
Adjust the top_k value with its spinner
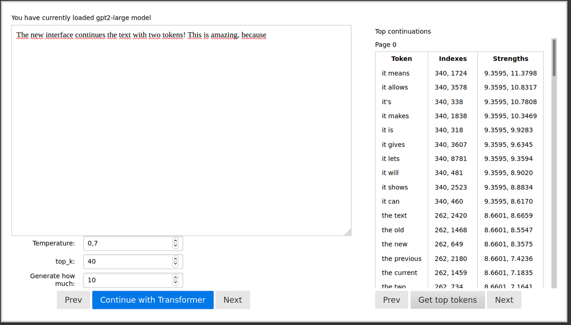click(175, 261)
